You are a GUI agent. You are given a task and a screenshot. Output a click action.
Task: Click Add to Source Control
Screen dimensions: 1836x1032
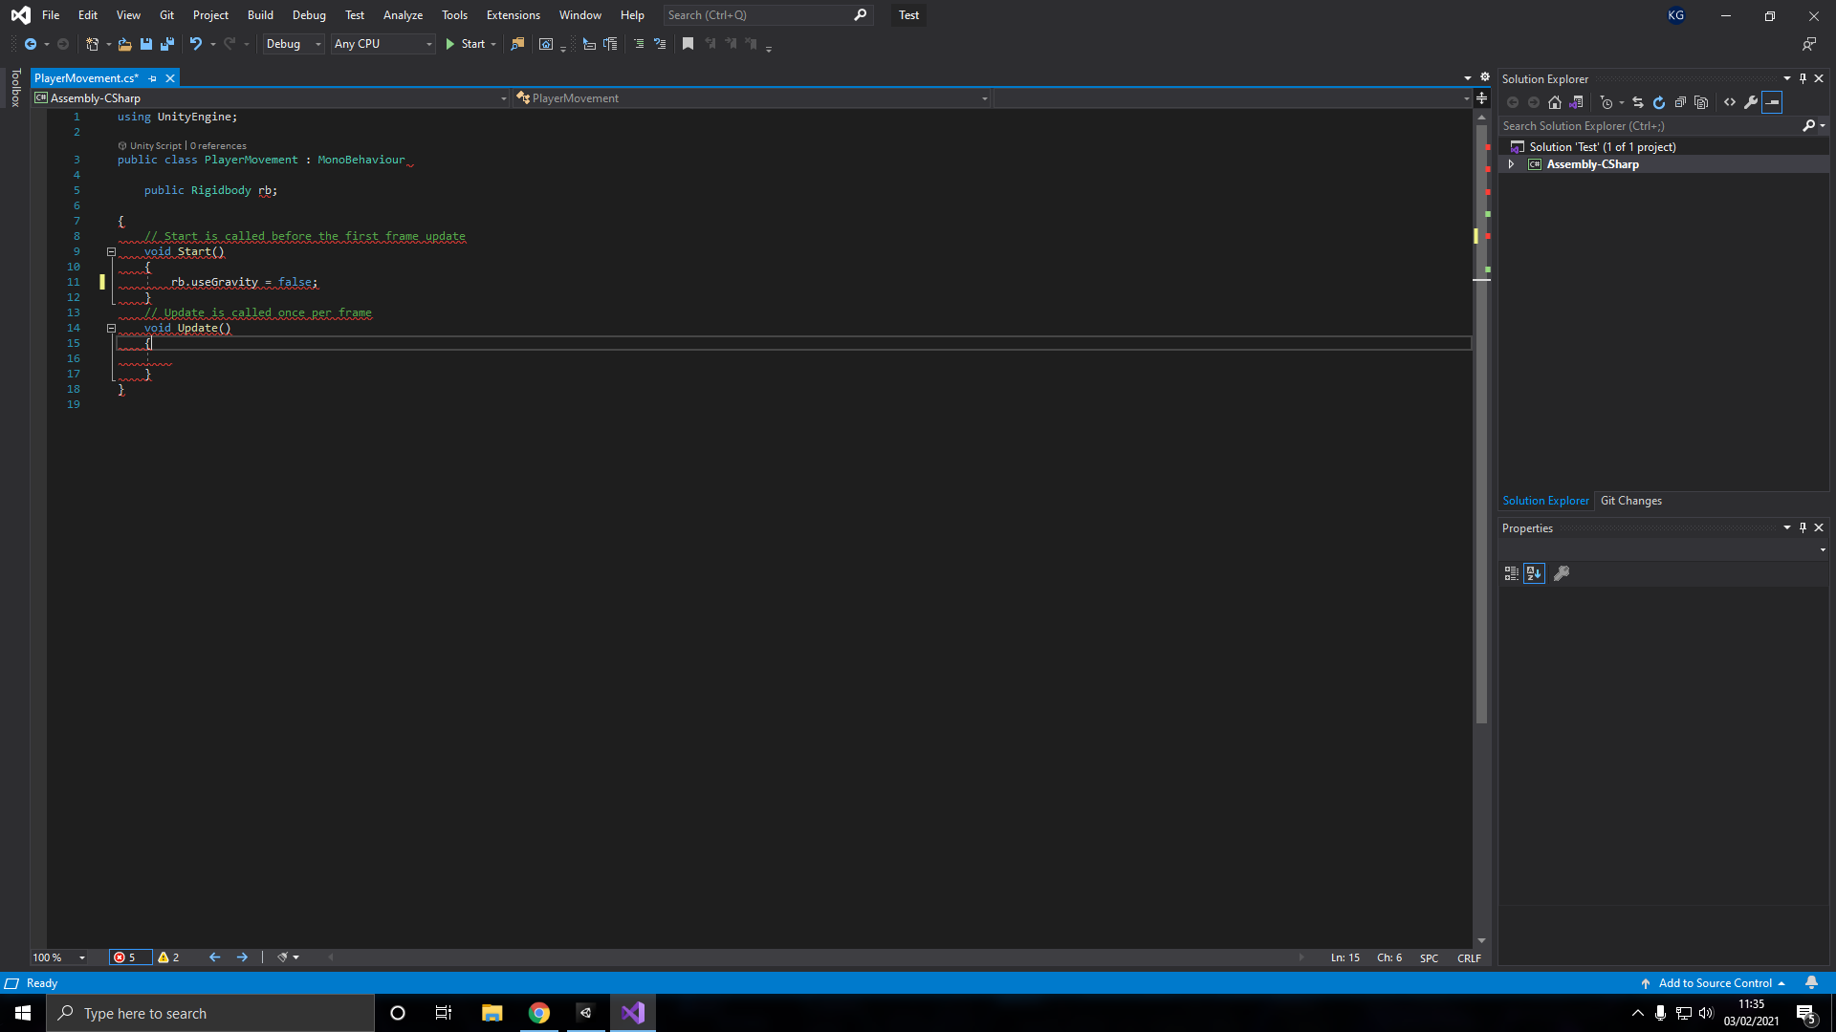pyautogui.click(x=1713, y=983)
